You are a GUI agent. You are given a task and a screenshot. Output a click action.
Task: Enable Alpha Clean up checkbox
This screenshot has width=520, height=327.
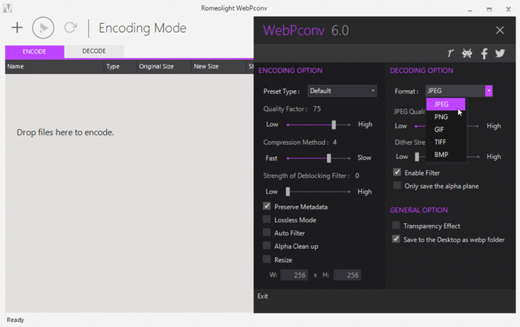(267, 246)
